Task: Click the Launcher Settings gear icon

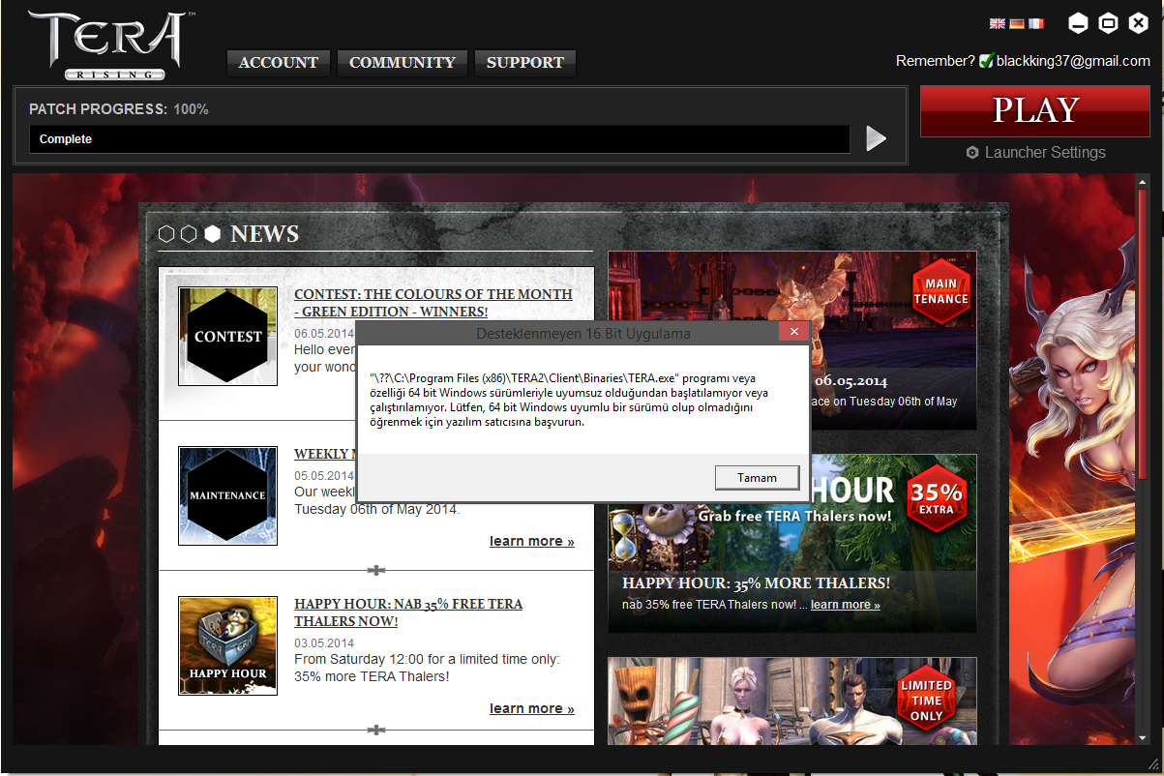Action: click(x=972, y=153)
